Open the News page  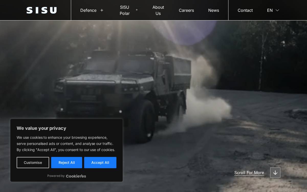point(214,10)
